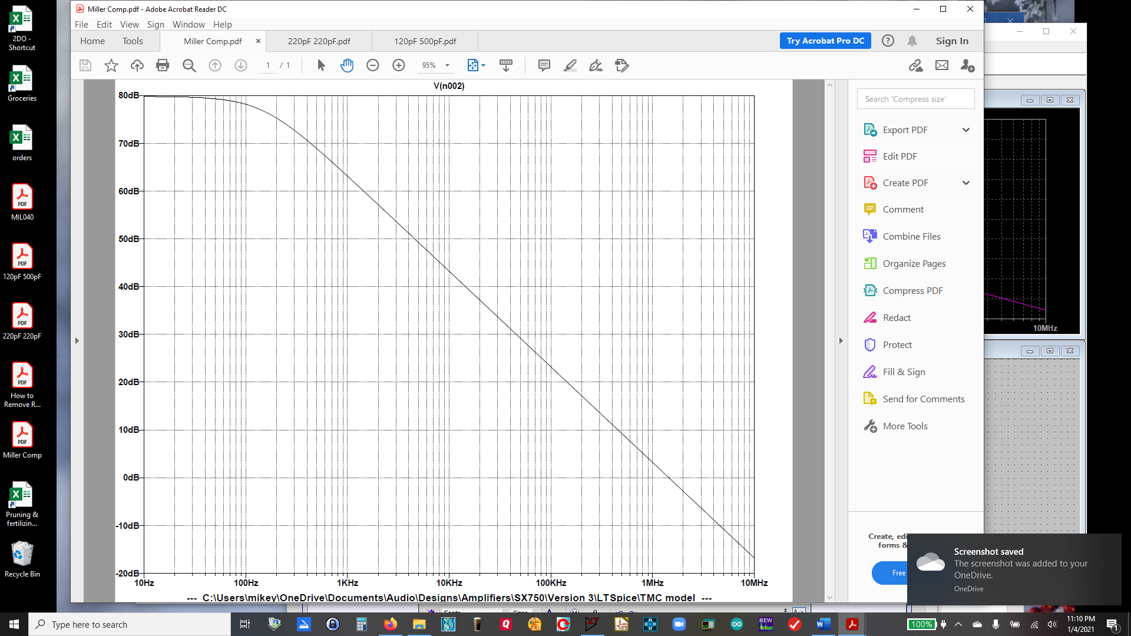Viewport: 1131px width, 636px height.
Task: Collapse the right tools pane arrow
Action: pos(841,340)
